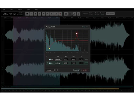Click band 2 gain field showing 24.27

tap(66, 63)
